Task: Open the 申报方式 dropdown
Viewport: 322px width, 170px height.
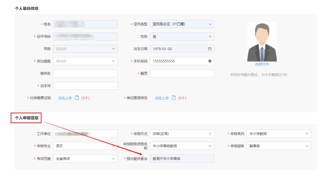Action: point(182,134)
